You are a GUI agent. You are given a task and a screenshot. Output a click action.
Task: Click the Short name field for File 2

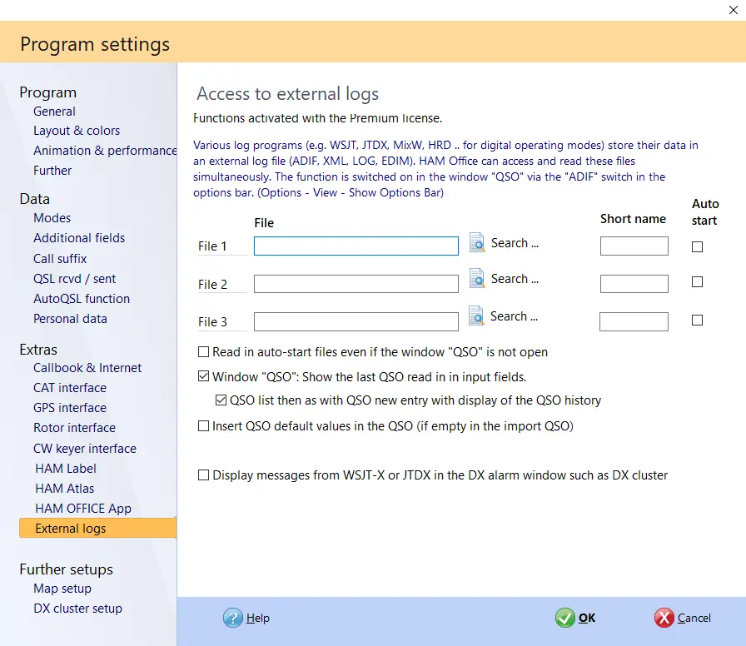[x=634, y=284]
